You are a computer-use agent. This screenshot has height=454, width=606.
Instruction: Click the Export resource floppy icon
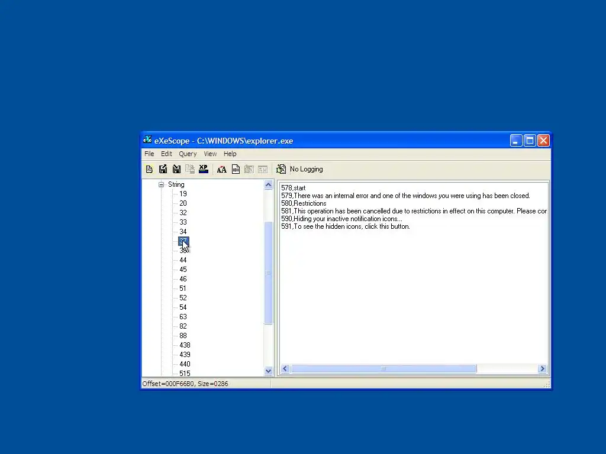[x=163, y=169]
